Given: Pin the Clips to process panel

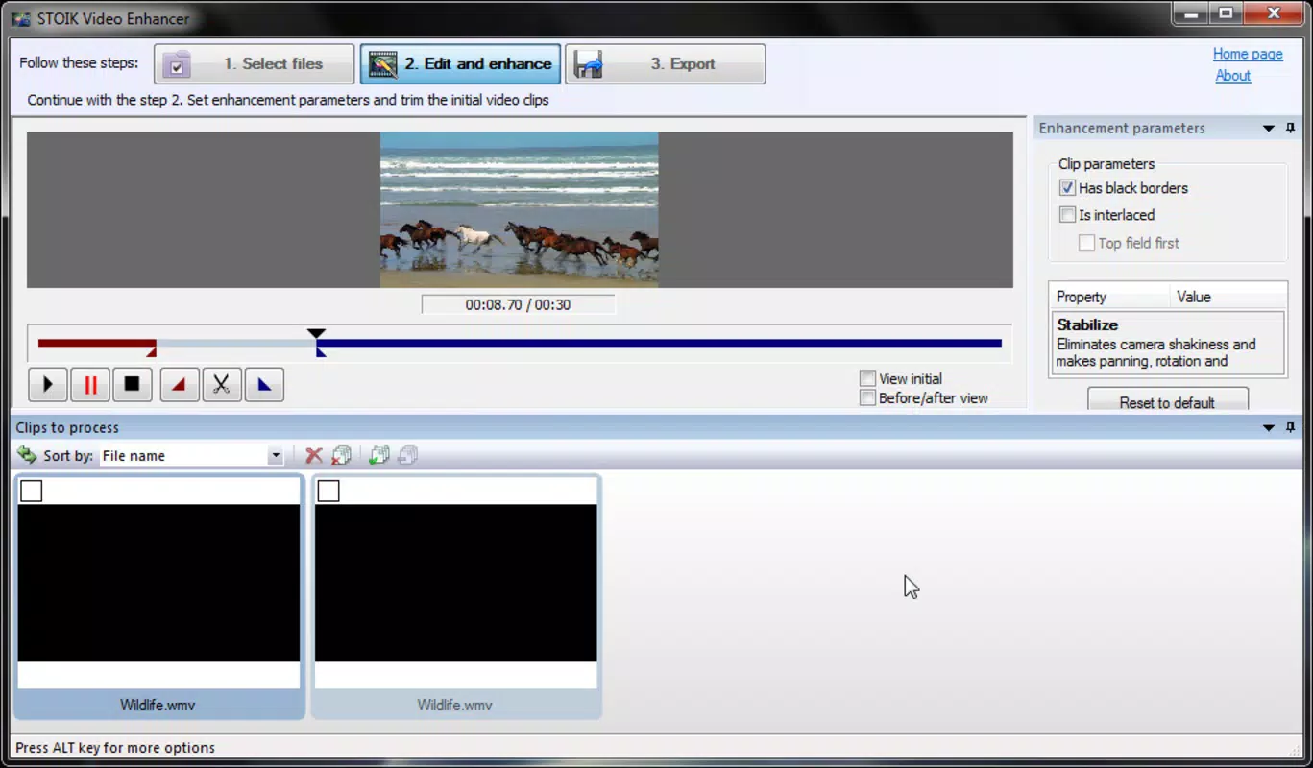Looking at the screenshot, I should 1291,427.
